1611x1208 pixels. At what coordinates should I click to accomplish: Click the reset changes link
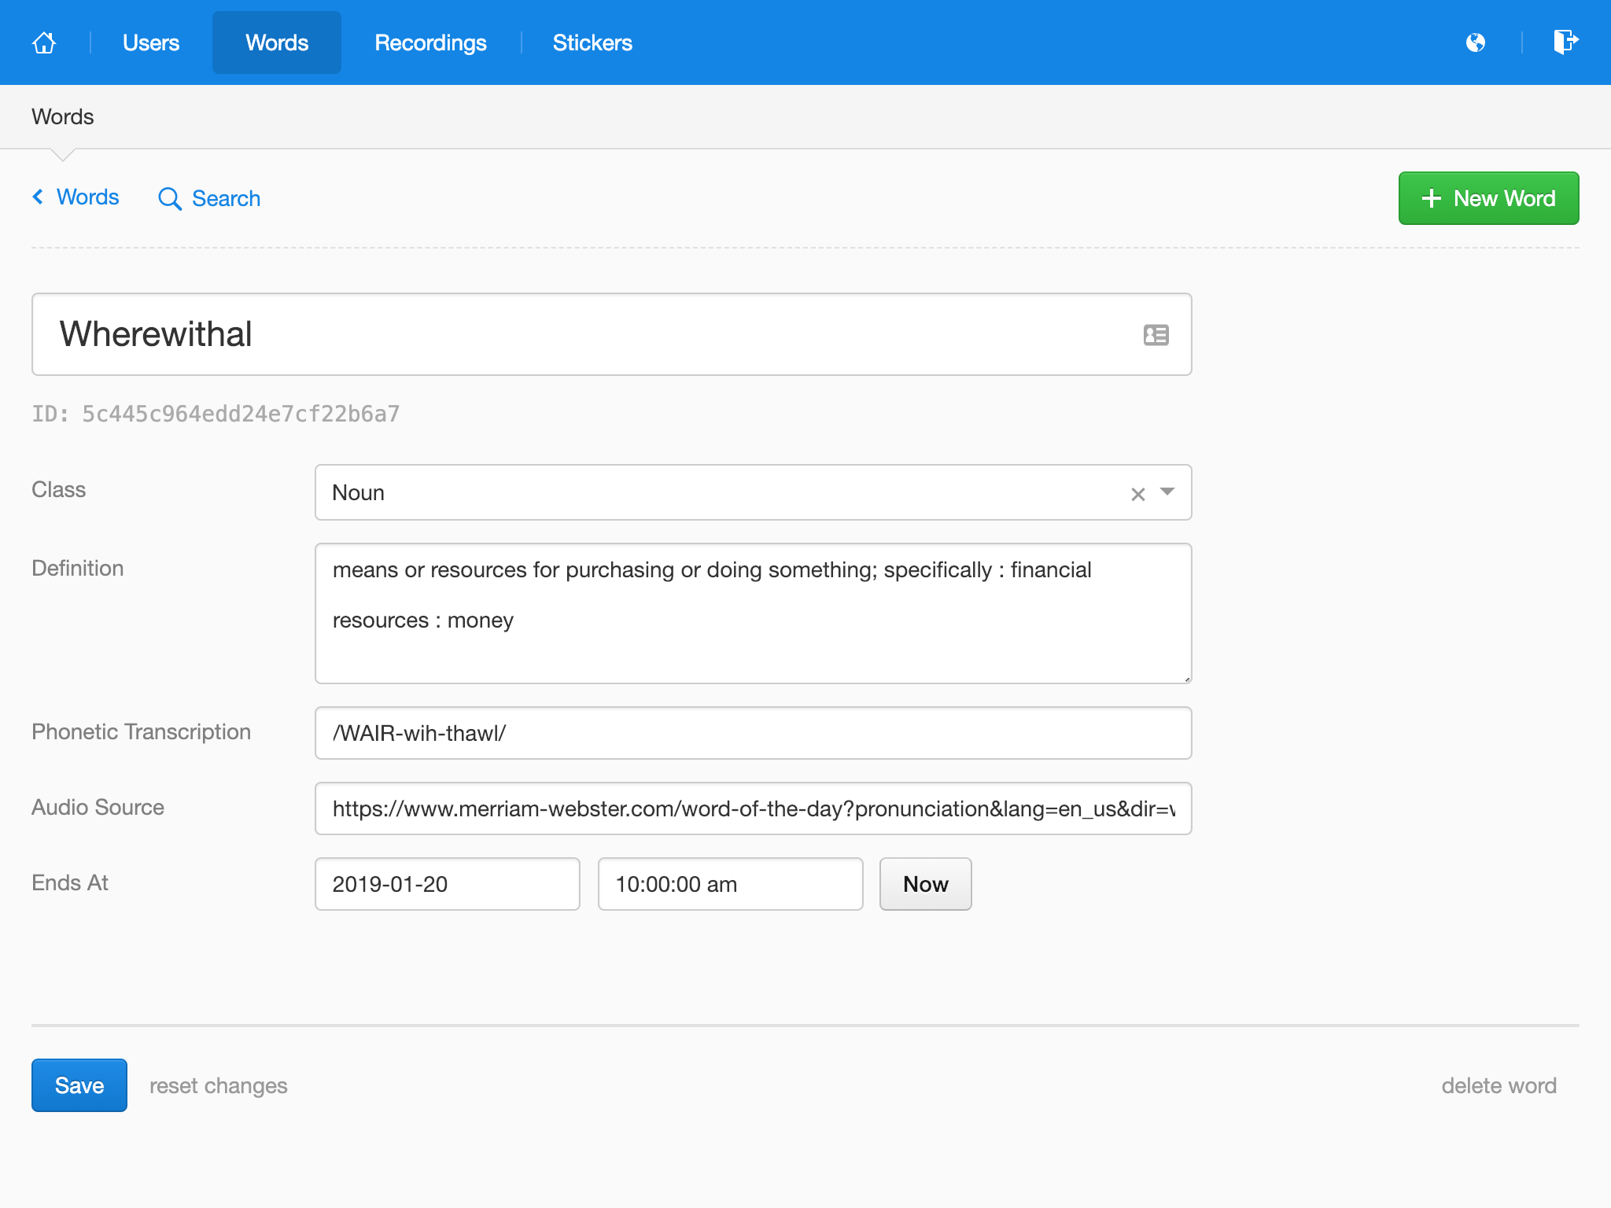coord(218,1086)
